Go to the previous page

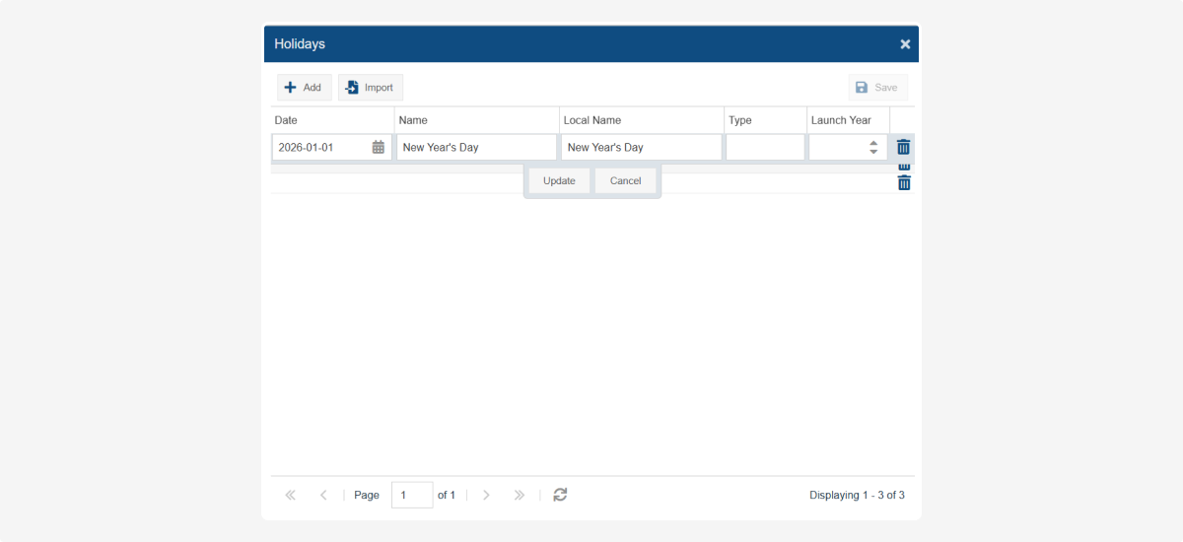click(x=323, y=496)
